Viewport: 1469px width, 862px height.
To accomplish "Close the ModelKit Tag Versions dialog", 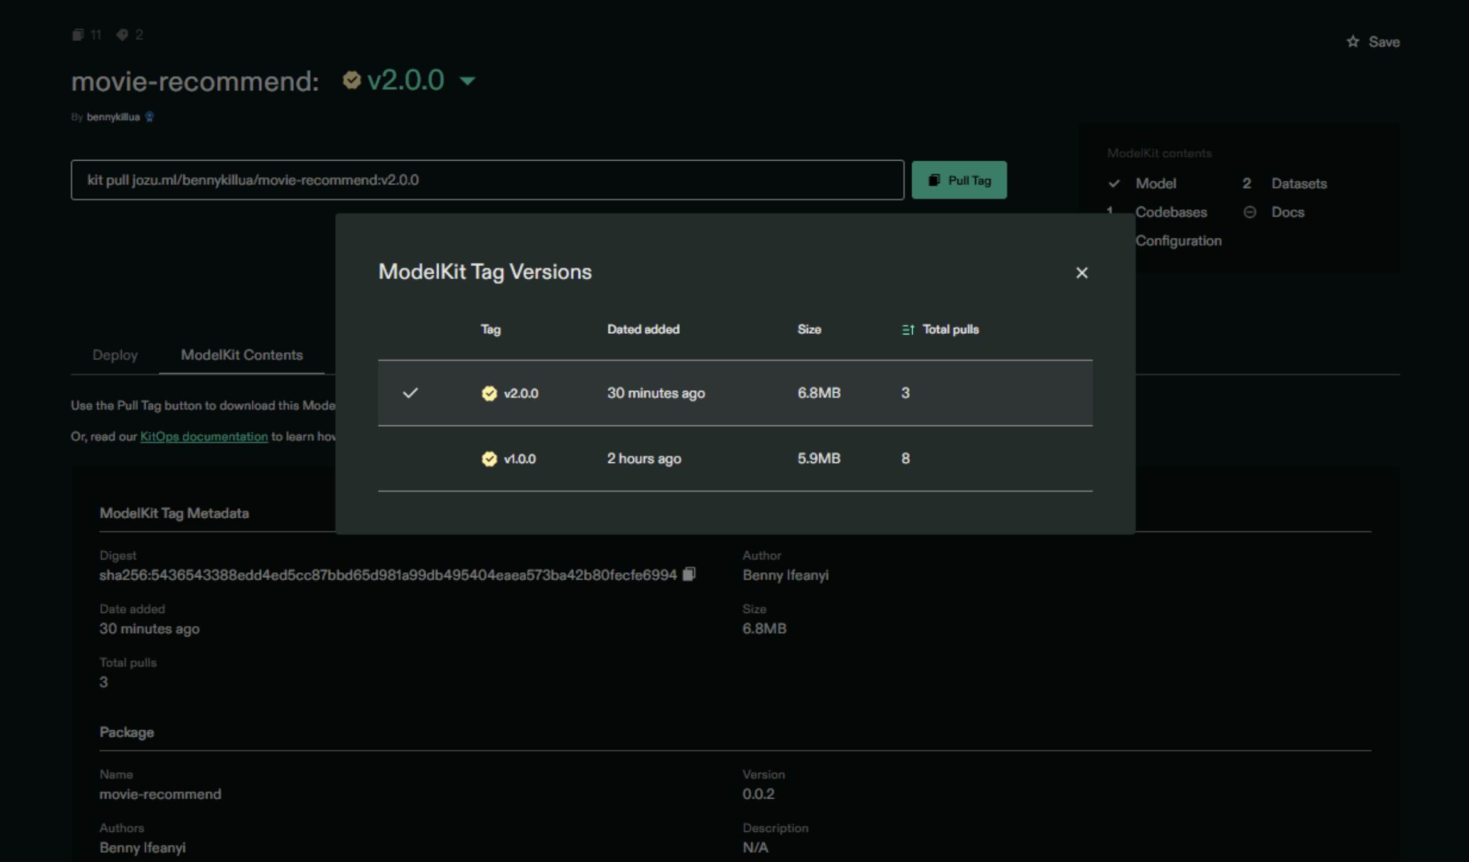I will pos(1082,273).
